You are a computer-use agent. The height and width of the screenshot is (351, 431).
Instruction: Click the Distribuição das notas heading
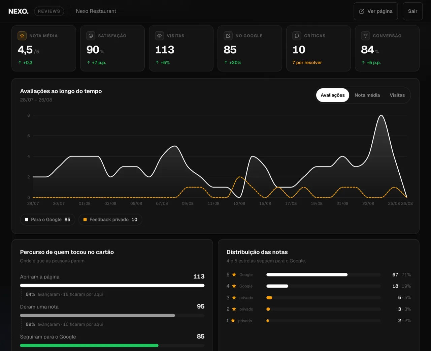(257, 252)
